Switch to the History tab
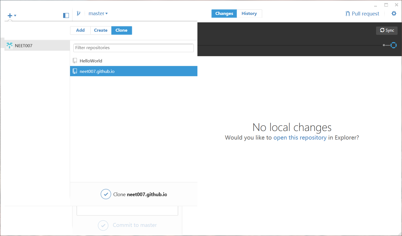Viewport: 402px width, 236px height. (249, 14)
